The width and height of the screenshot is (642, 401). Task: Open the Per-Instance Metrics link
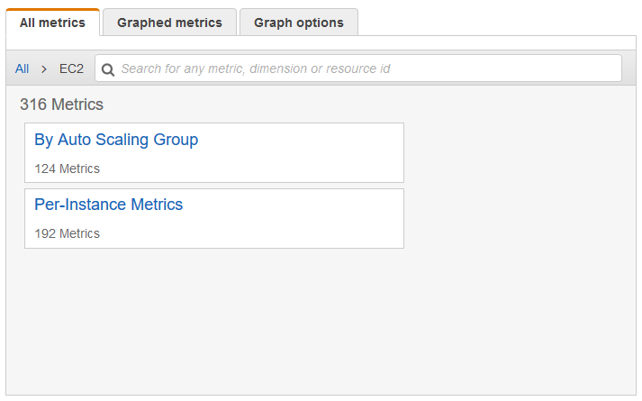(x=108, y=205)
